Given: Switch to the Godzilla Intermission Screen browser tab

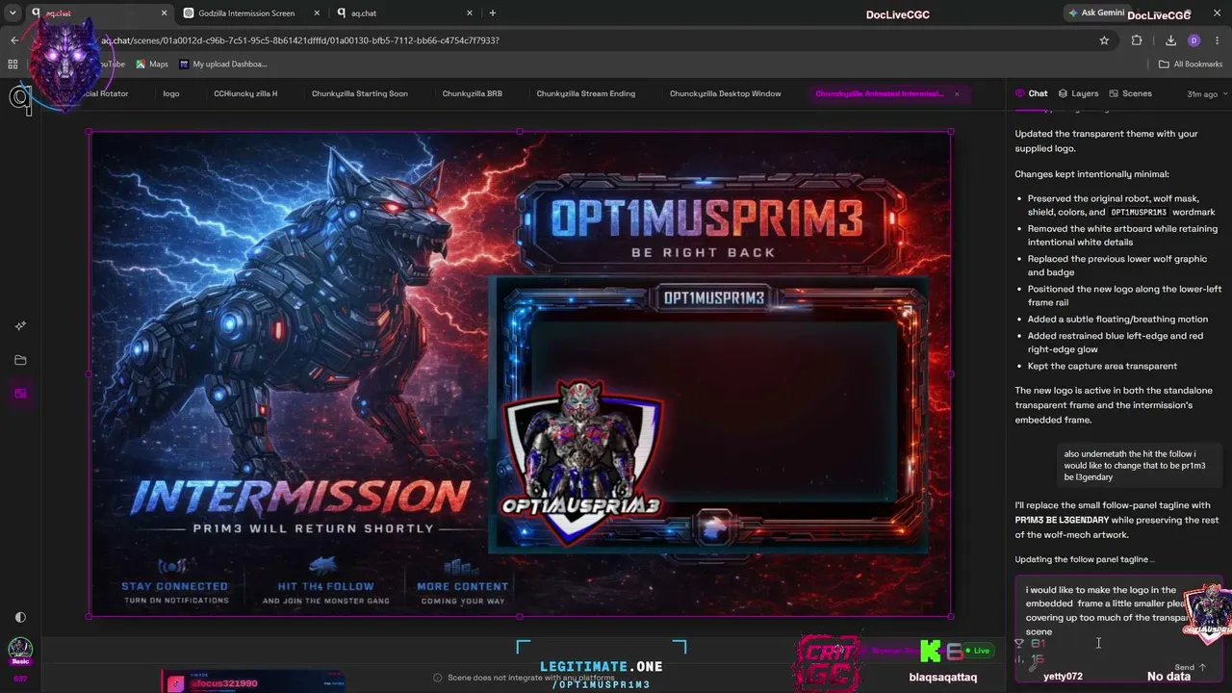Looking at the screenshot, I should 247,13.
